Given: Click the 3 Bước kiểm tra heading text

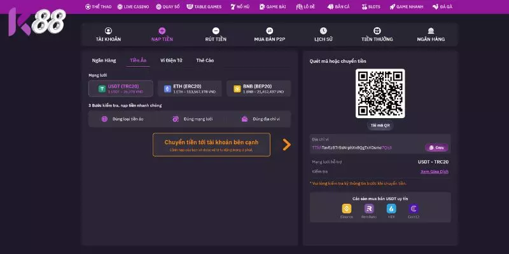Looking at the screenshot, I should coord(125,105).
